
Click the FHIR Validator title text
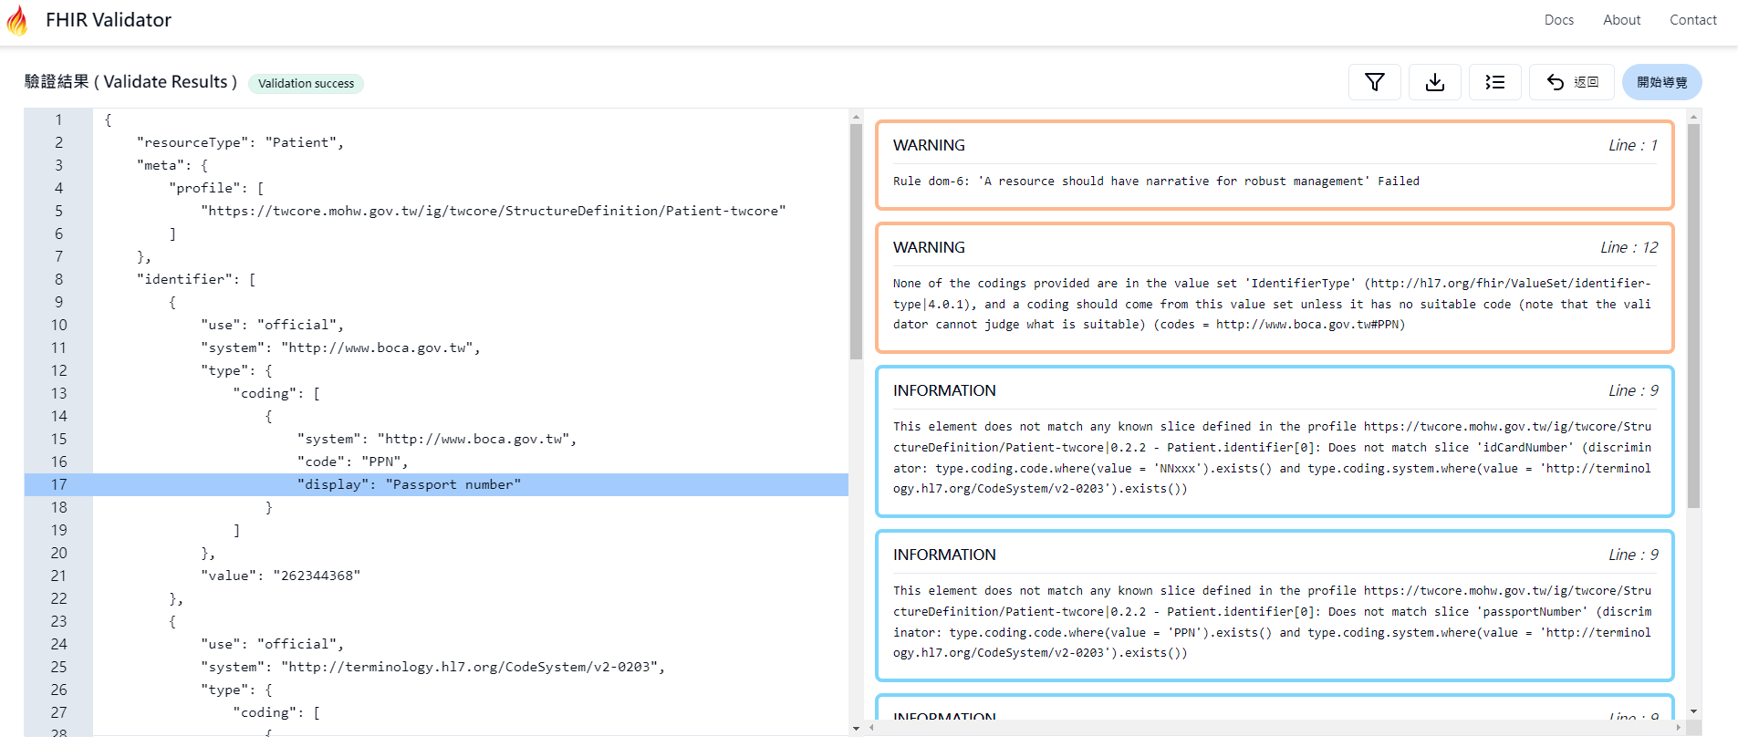click(x=109, y=20)
